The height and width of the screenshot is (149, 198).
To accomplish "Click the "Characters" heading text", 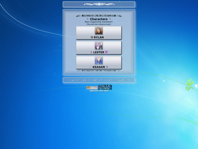I will click(99, 19).
